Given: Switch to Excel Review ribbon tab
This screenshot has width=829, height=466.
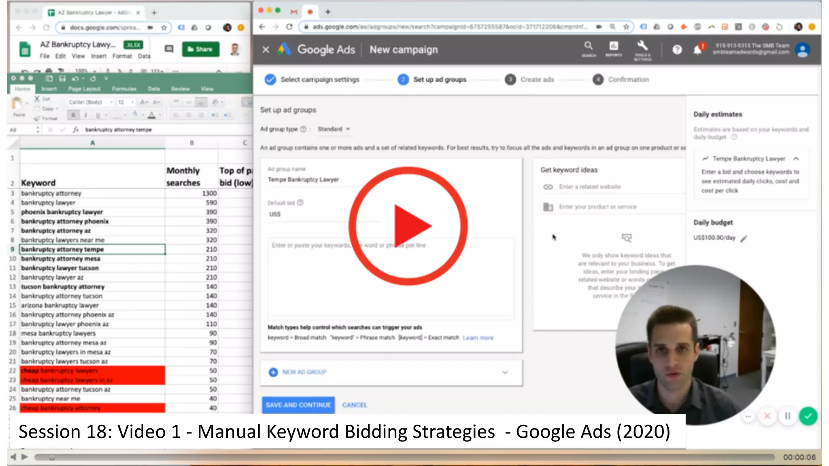Looking at the screenshot, I should [180, 89].
